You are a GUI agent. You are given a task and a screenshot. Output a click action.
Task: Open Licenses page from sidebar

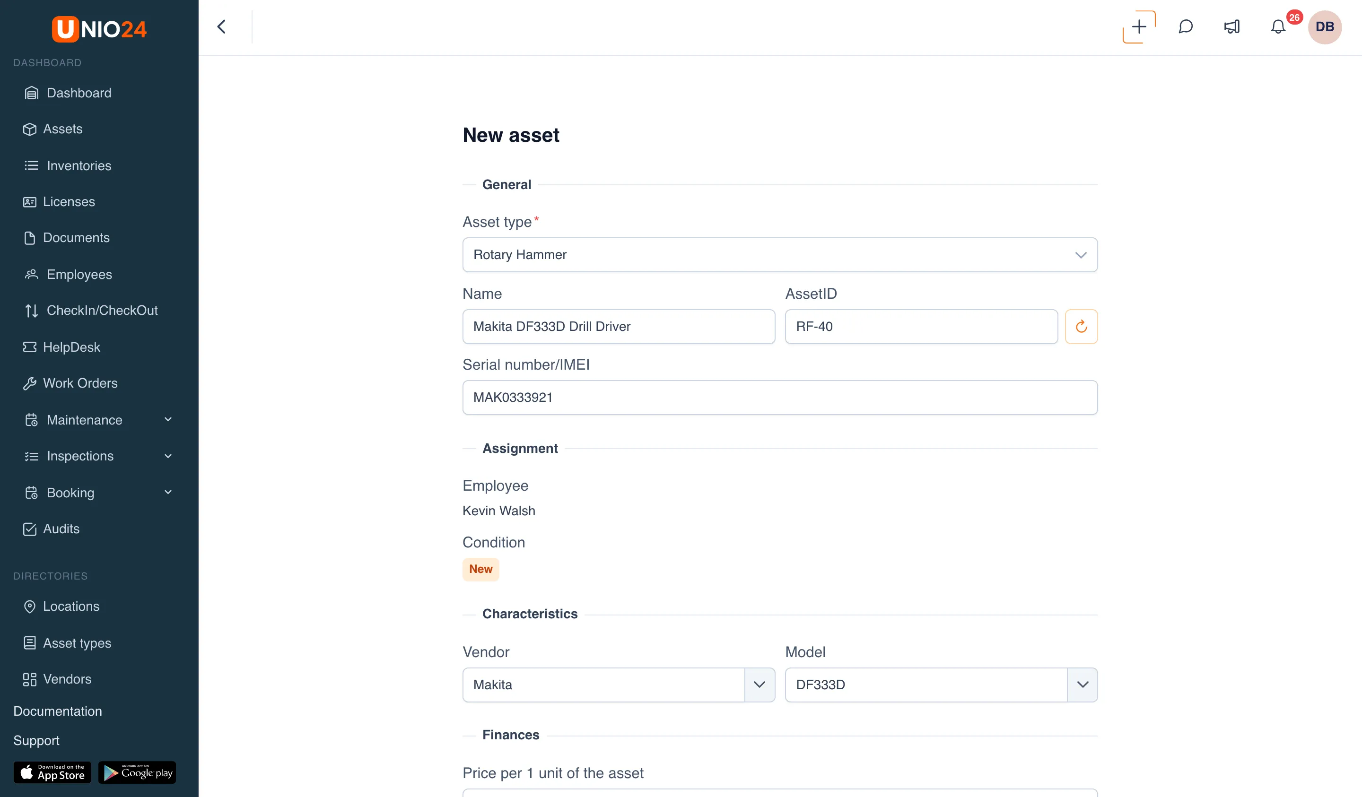69,201
